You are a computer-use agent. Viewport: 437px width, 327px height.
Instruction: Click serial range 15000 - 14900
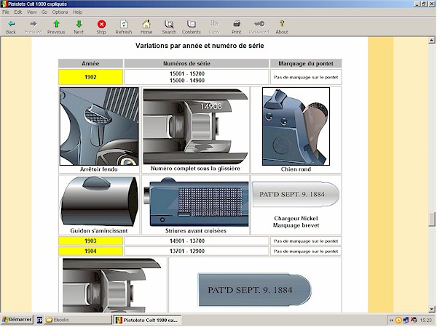(187, 81)
